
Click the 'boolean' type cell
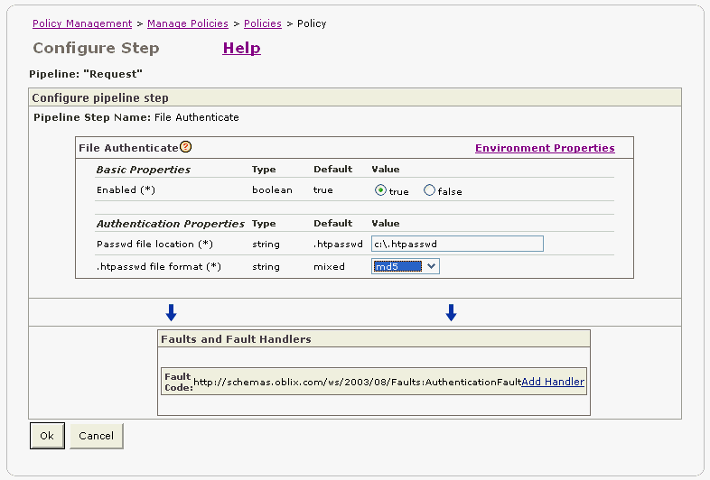272,190
